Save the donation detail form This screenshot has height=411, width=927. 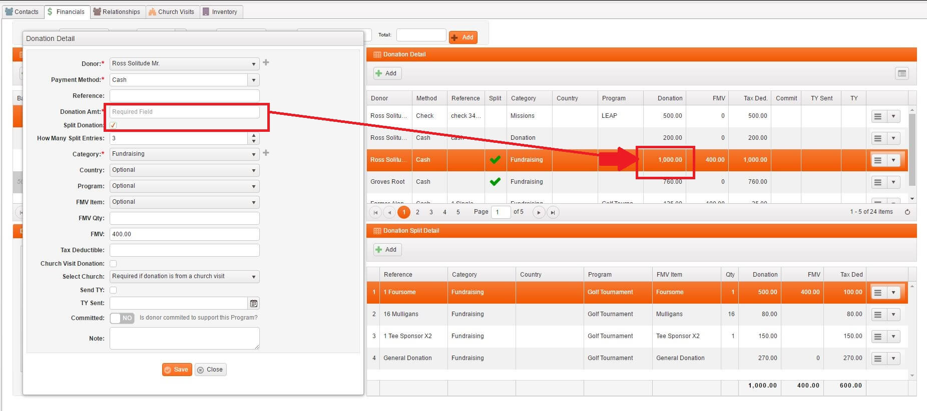pos(177,370)
